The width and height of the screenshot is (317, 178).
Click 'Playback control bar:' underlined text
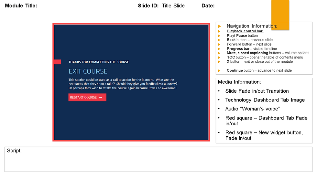pos(245,31)
